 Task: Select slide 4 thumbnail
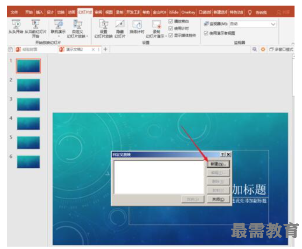tap(29, 123)
